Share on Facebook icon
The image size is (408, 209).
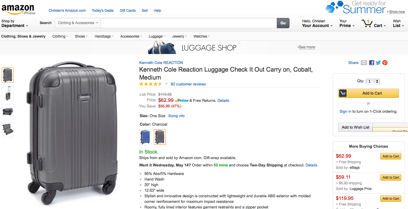372,63
